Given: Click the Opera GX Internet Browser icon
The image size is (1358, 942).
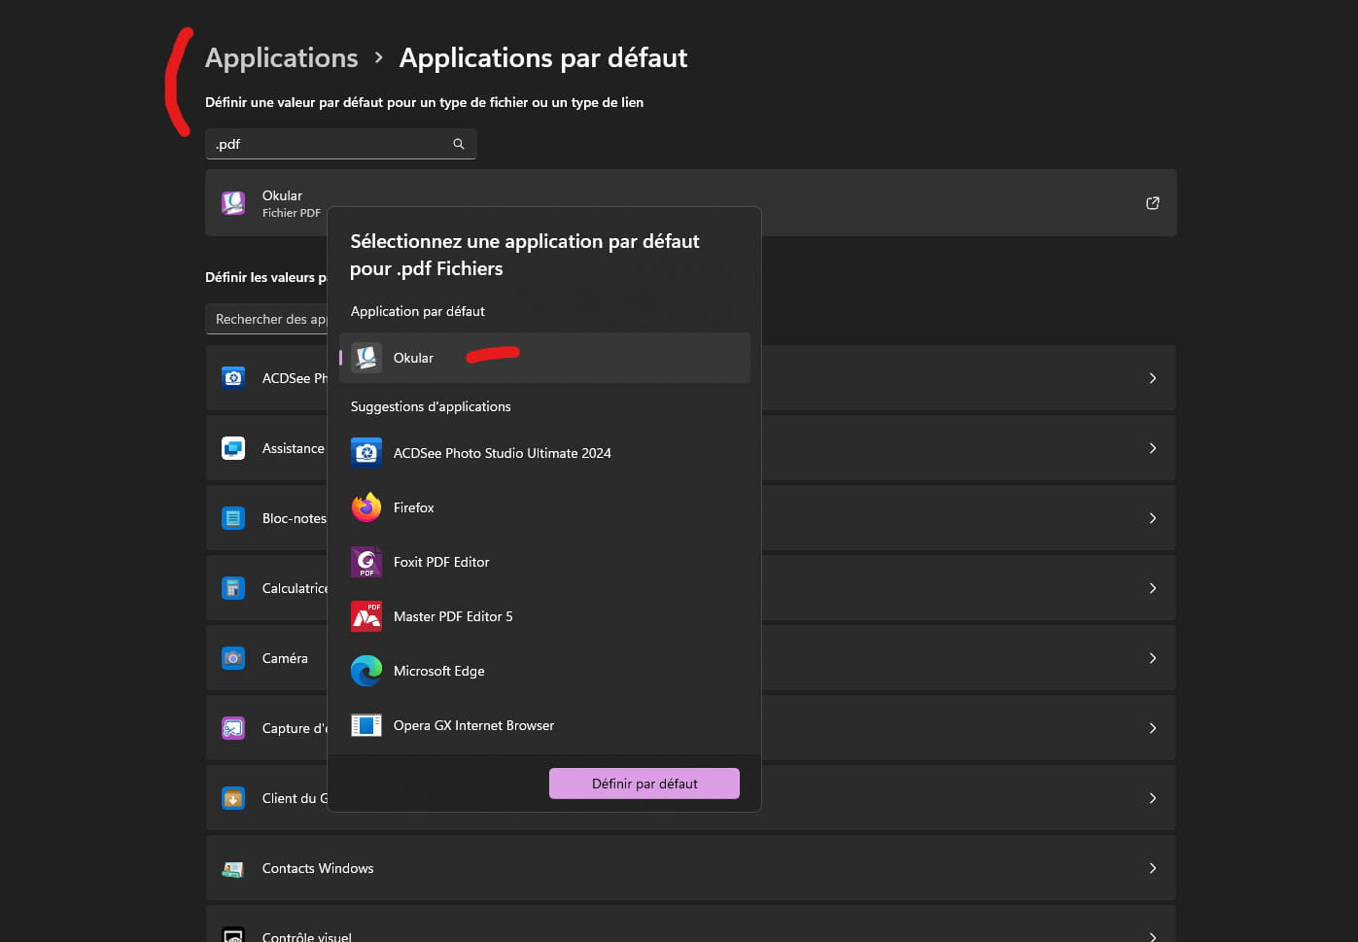Looking at the screenshot, I should (x=366, y=725).
